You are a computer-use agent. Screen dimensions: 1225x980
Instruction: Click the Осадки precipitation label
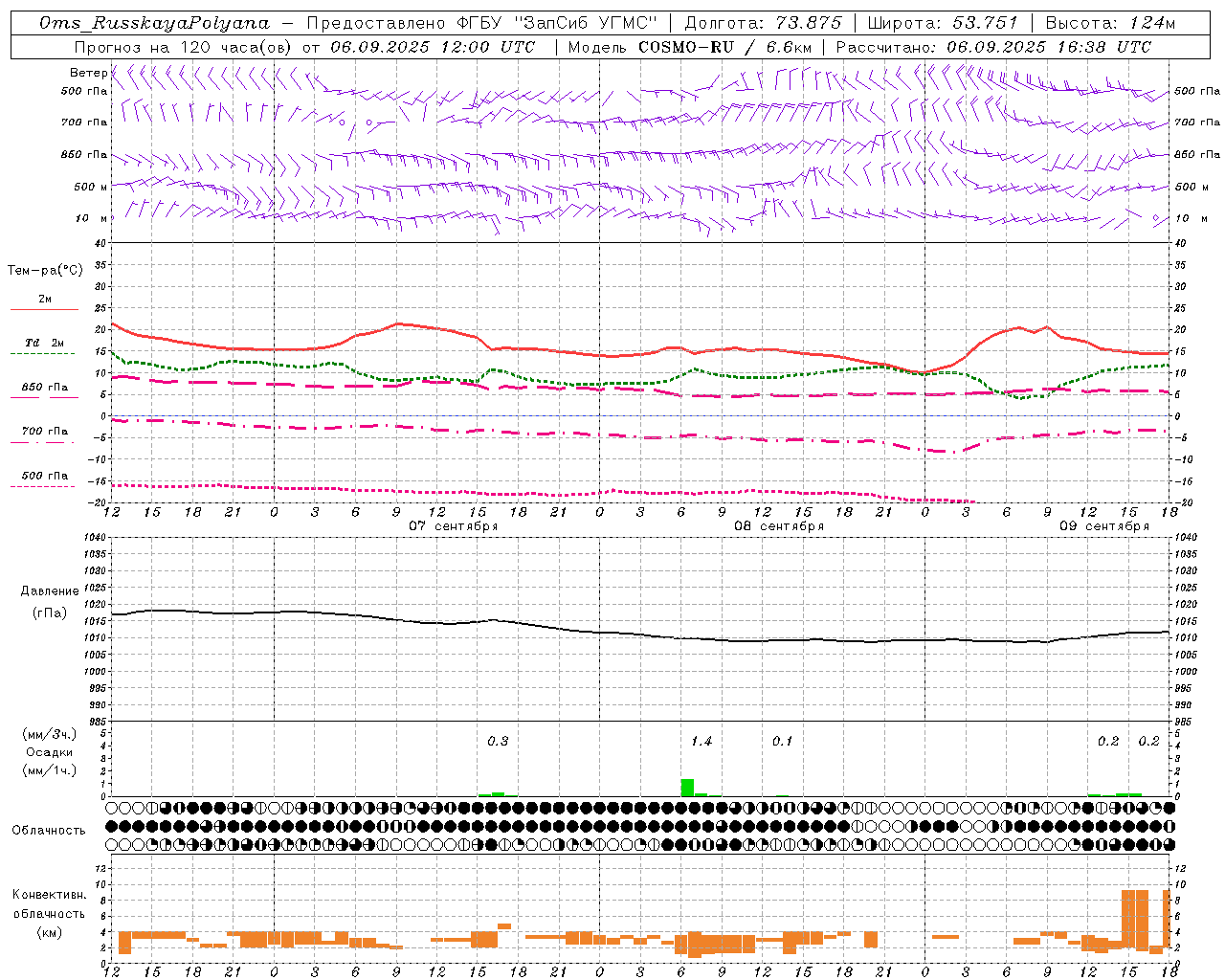coord(49,752)
